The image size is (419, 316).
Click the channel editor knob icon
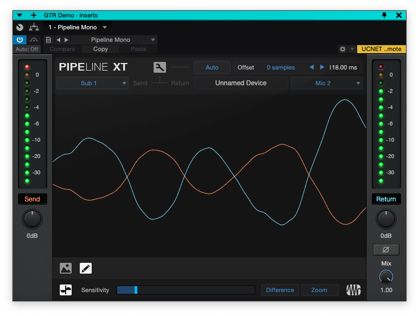point(20,27)
